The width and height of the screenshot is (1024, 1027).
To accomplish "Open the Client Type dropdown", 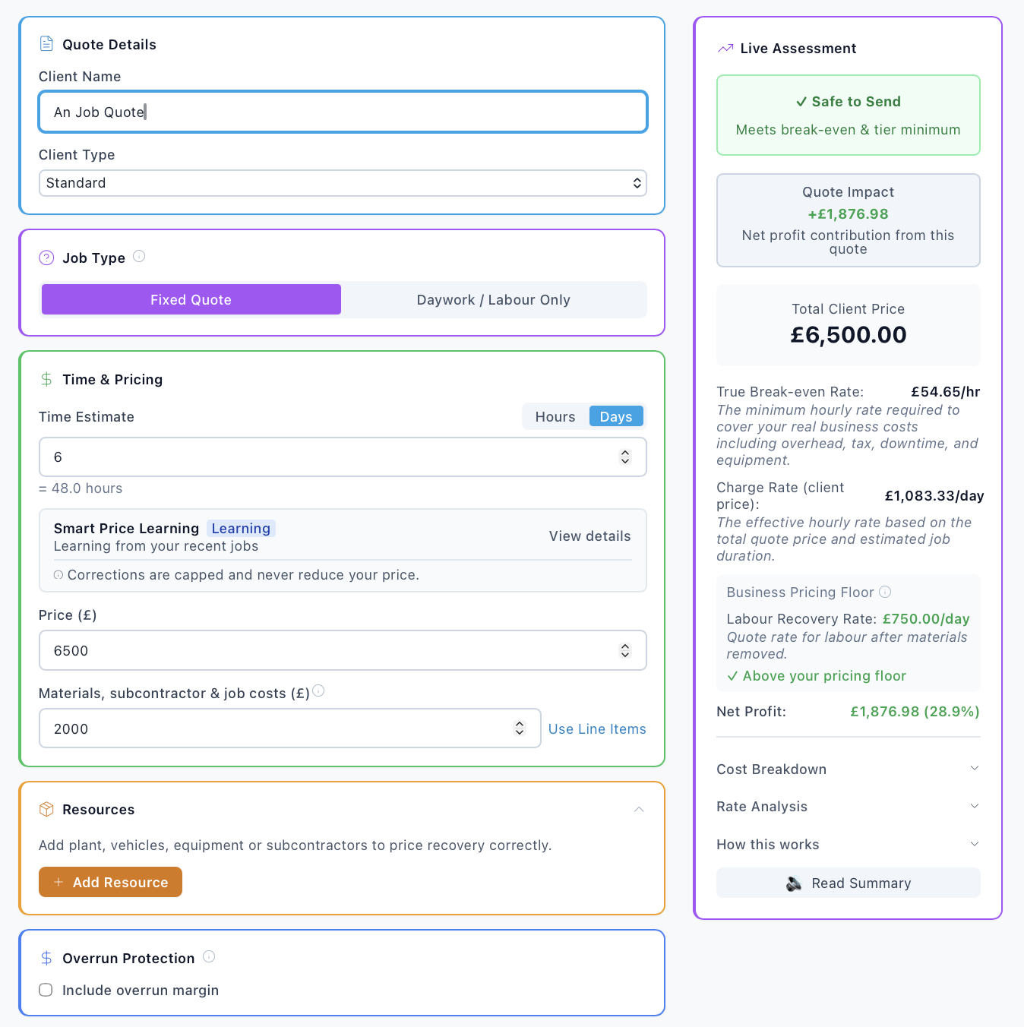I will (343, 183).
